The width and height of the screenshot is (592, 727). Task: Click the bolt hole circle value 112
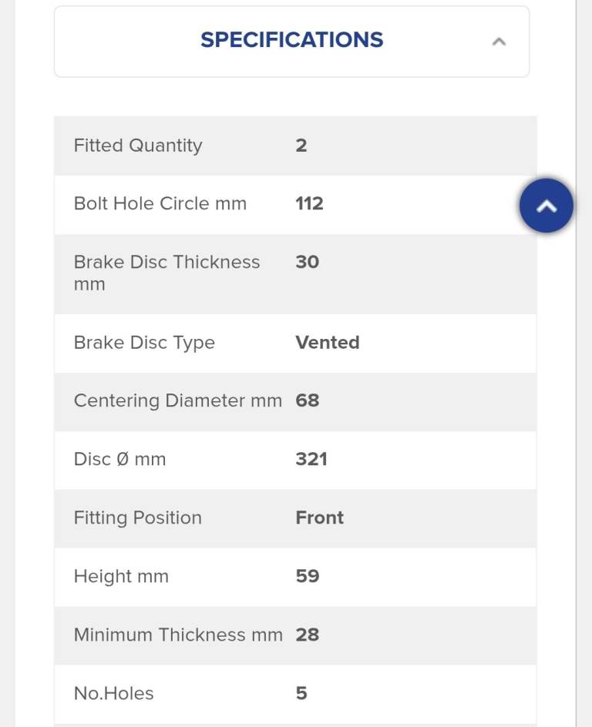(309, 204)
